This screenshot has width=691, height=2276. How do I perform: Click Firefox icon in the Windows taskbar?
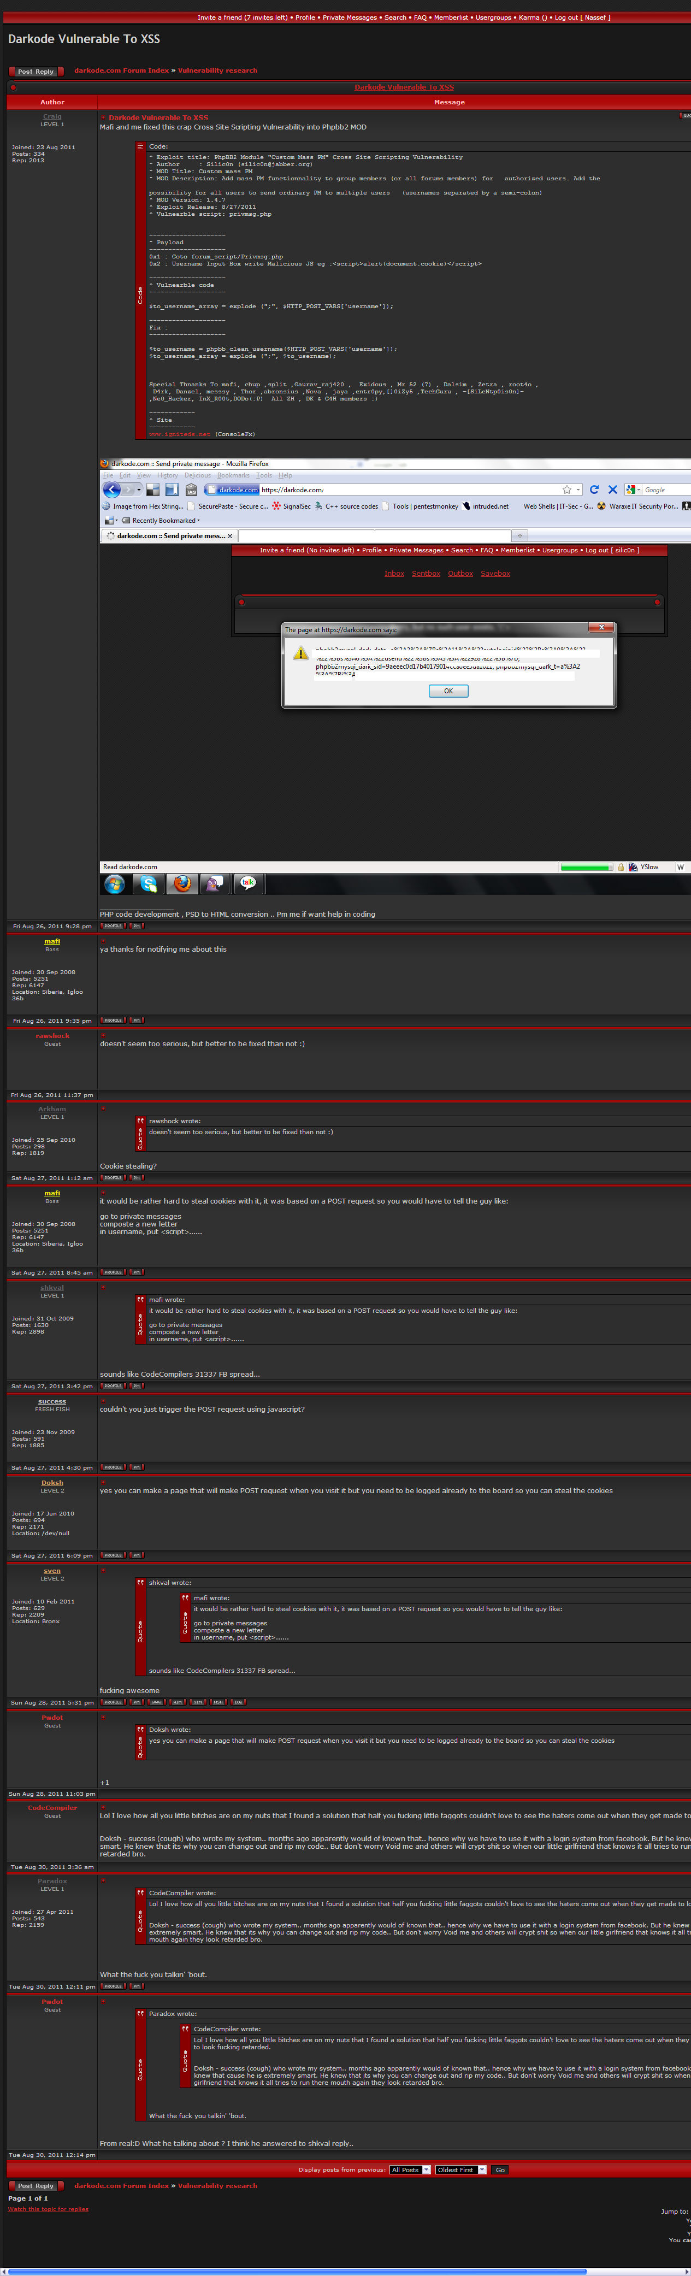click(182, 883)
